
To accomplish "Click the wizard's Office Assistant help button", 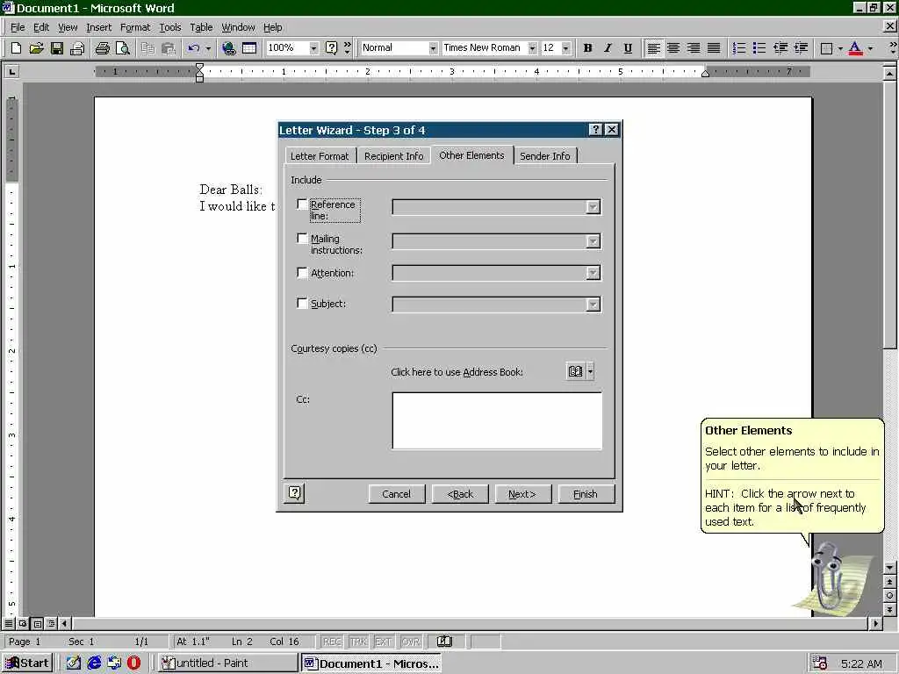I will (295, 493).
